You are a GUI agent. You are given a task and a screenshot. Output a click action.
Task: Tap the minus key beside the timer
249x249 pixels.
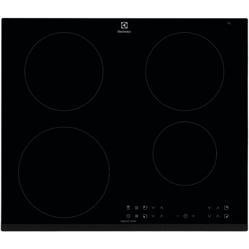(177, 216)
